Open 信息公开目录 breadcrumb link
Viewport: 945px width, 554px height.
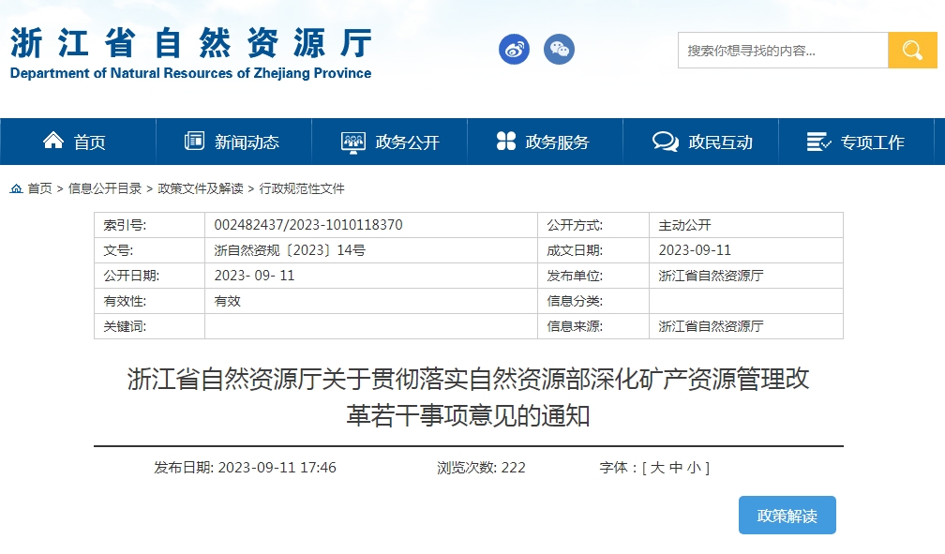[x=105, y=188]
